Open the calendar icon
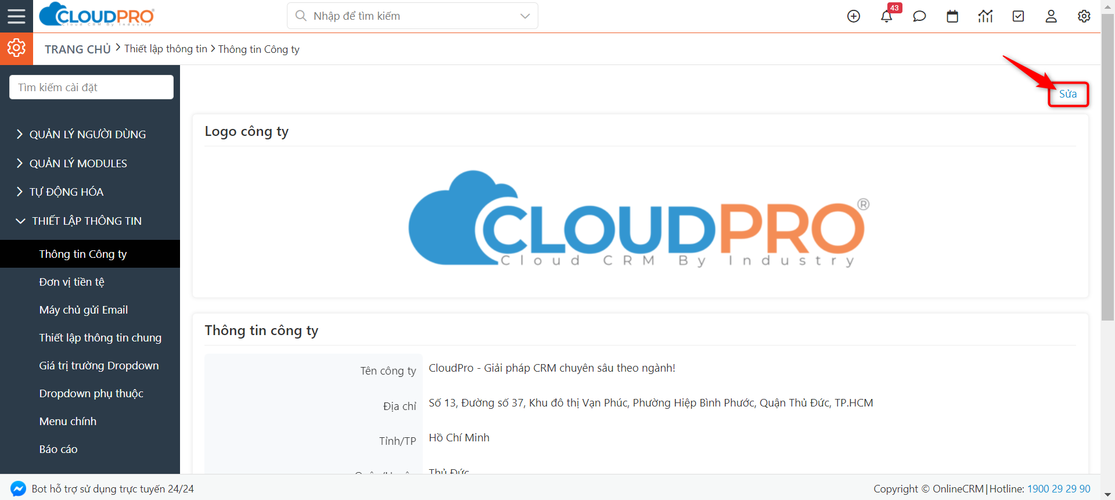Screen dimensions: 1115x500 952,16
